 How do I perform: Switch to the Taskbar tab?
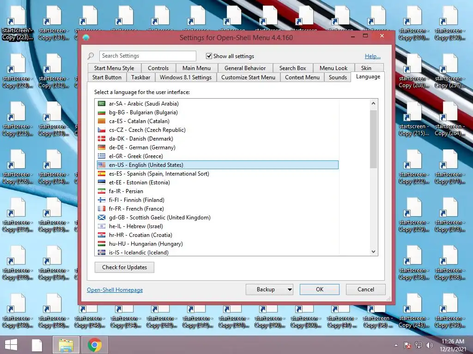140,77
